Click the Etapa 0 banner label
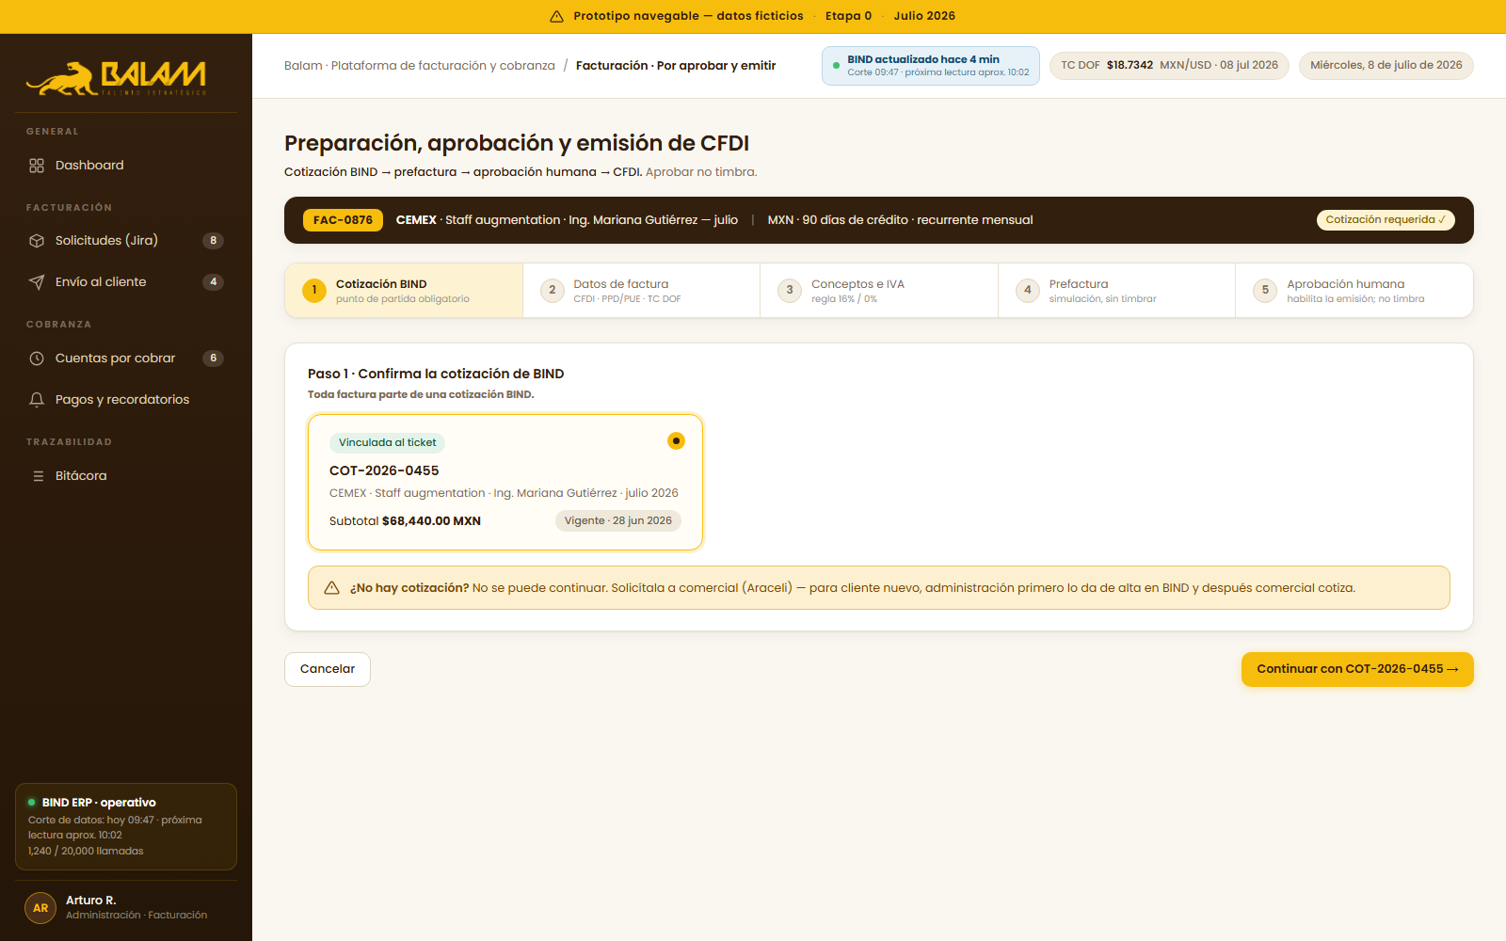Screen dimensions: 1506x941 [x=848, y=16]
